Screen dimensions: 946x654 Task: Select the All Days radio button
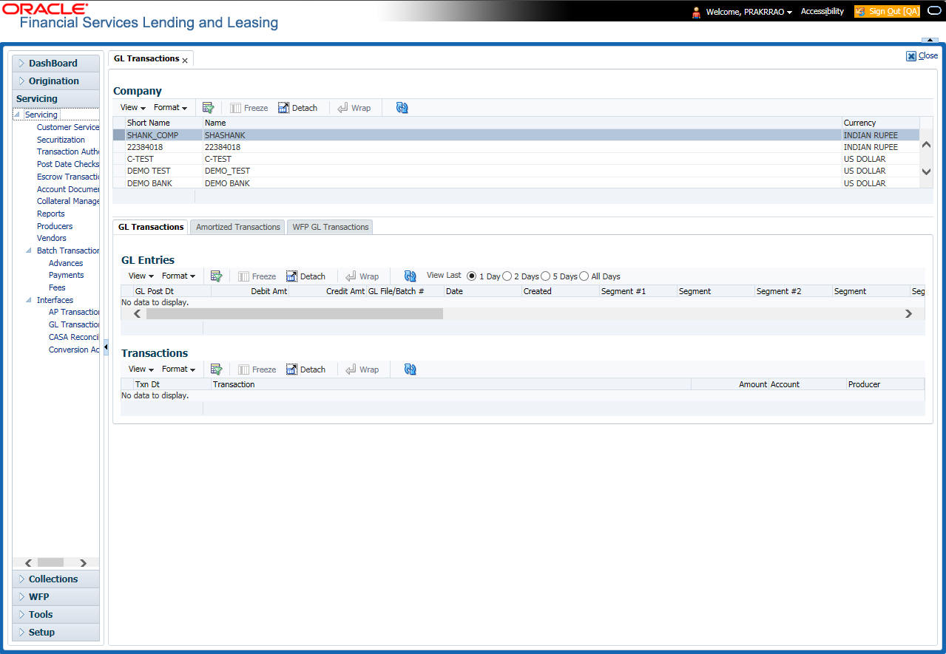(x=584, y=276)
